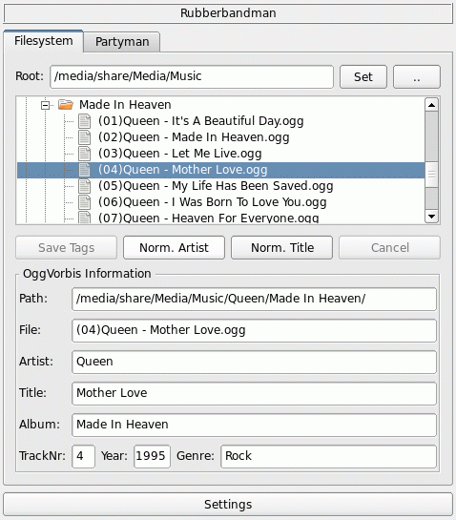Click the Made In Heaven folder icon
Viewport: 456px width, 520px height.
pyautogui.click(x=66, y=105)
